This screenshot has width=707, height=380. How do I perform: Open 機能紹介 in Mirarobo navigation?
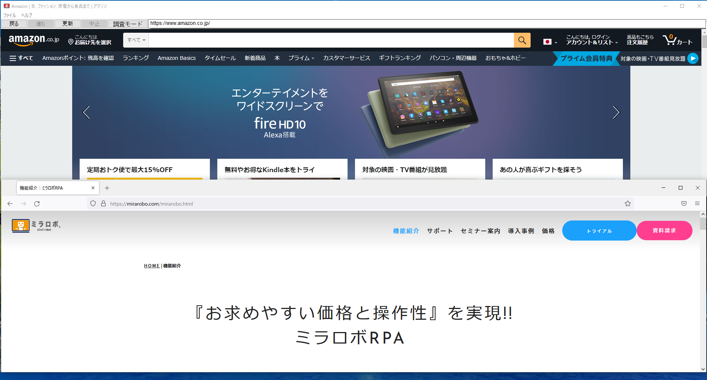click(406, 231)
